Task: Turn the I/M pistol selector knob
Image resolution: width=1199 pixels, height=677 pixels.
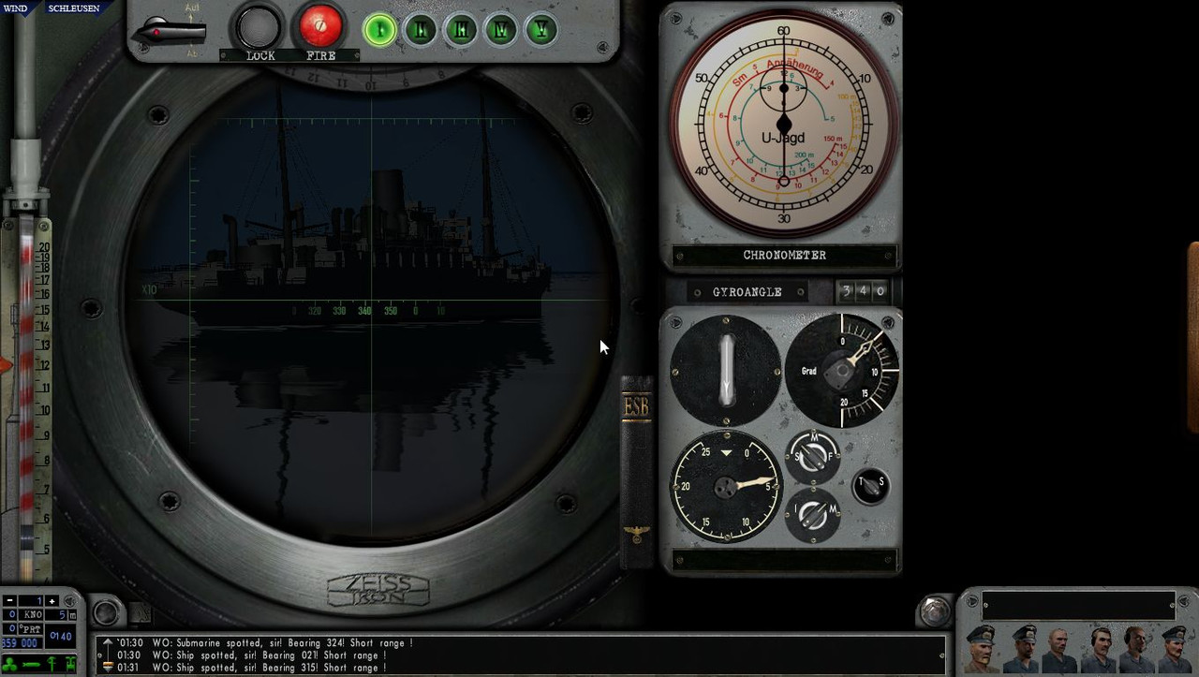Action: pyautogui.click(x=812, y=515)
